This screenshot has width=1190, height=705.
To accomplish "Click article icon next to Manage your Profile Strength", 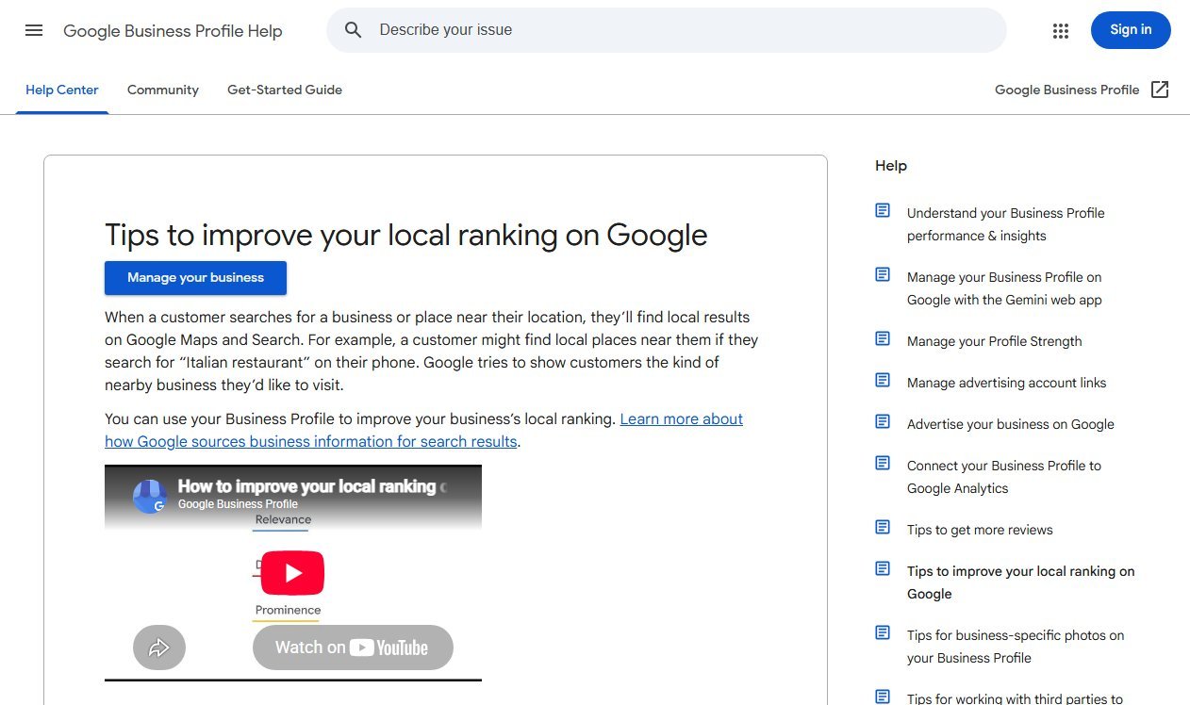I will tap(883, 338).
